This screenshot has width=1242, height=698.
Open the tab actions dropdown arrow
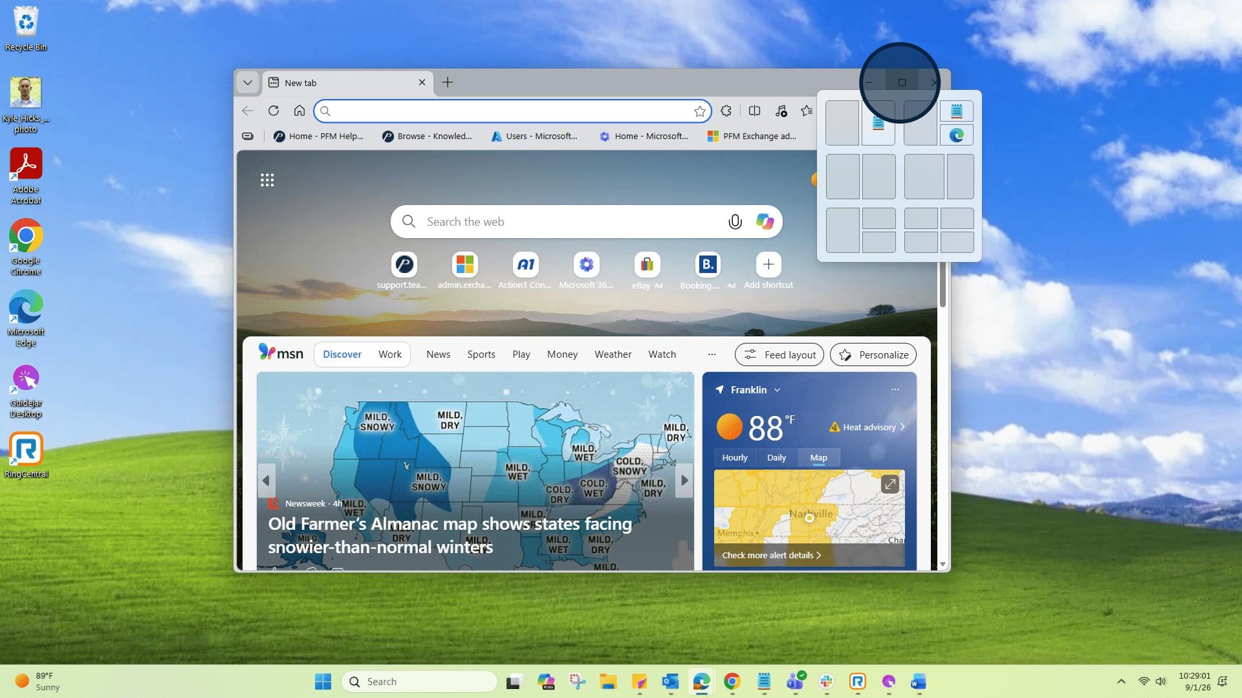[247, 82]
